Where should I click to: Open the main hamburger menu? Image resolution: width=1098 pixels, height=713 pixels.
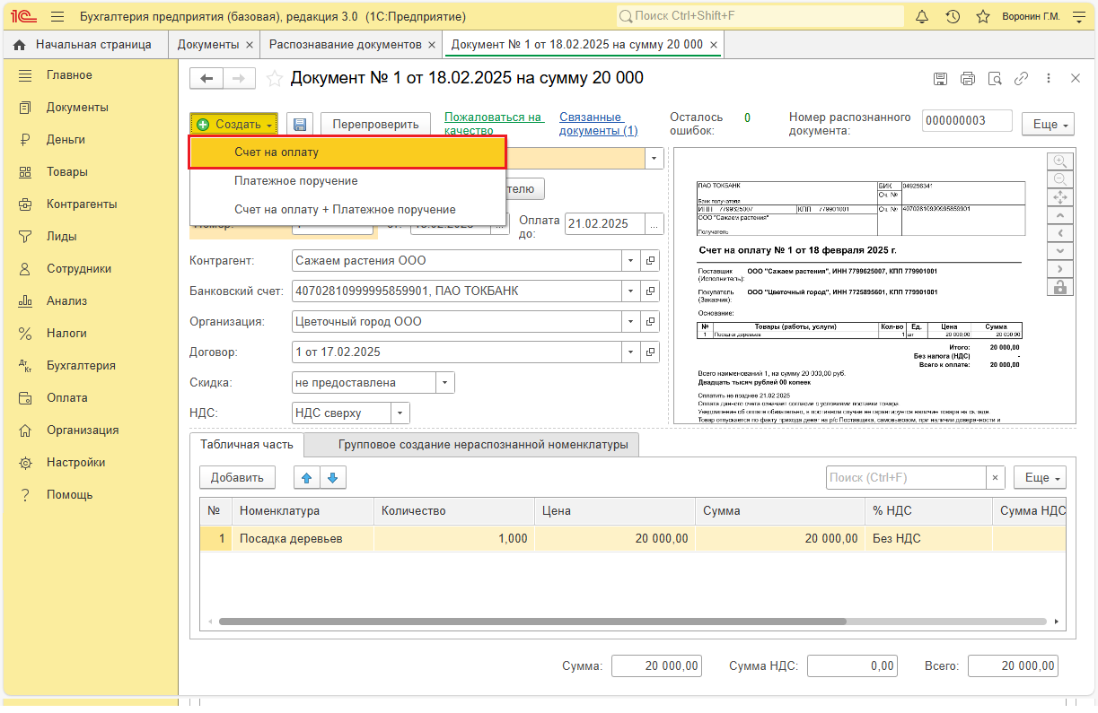[x=57, y=17]
